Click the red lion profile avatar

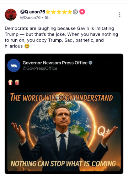pyautogui.click(x=11, y=15)
